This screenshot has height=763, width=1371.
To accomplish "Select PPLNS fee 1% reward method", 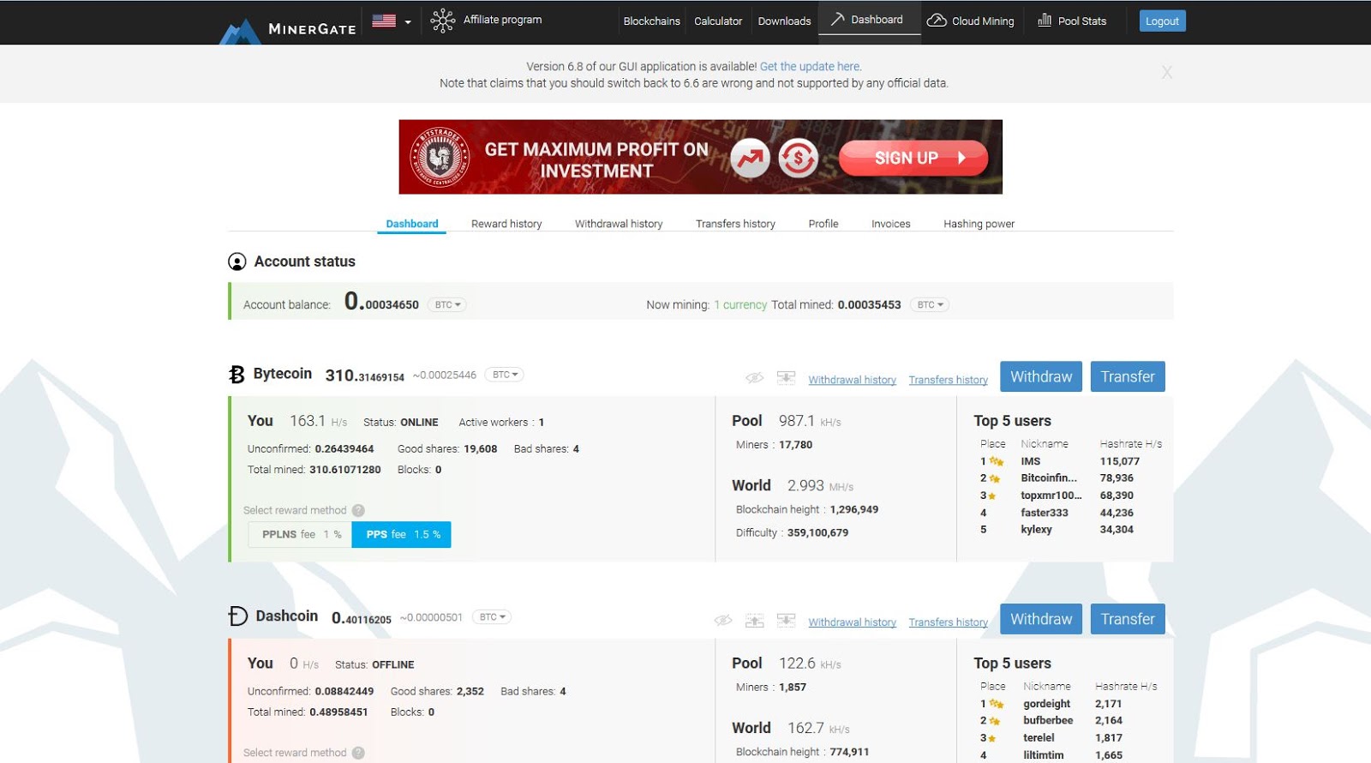I will pos(300,534).
